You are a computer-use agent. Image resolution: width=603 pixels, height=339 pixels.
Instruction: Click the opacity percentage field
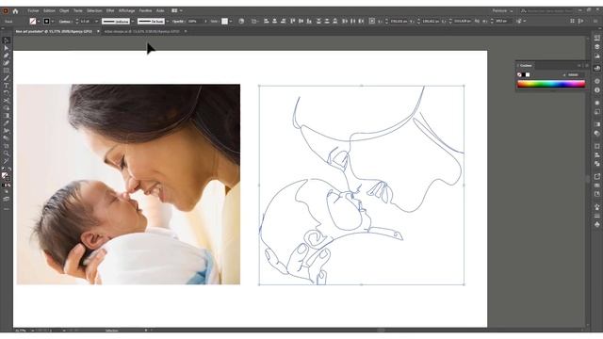[195, 21]
